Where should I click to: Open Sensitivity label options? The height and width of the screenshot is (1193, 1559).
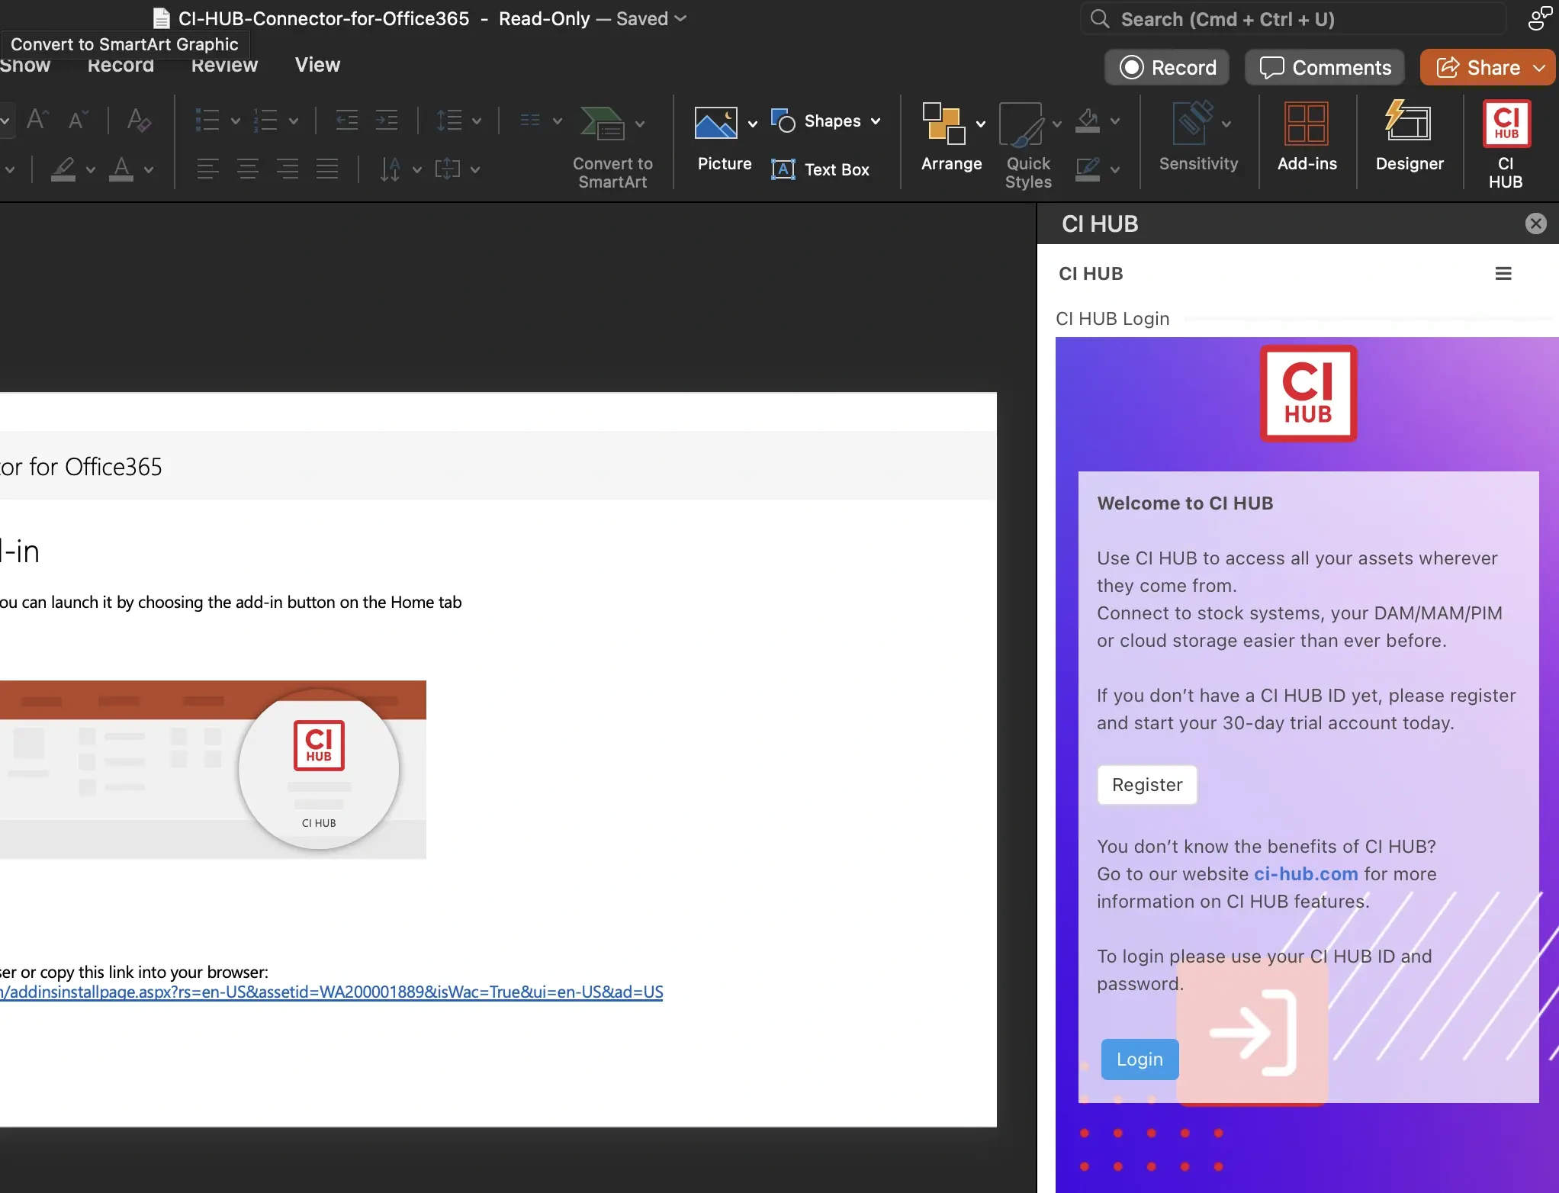1198,137
